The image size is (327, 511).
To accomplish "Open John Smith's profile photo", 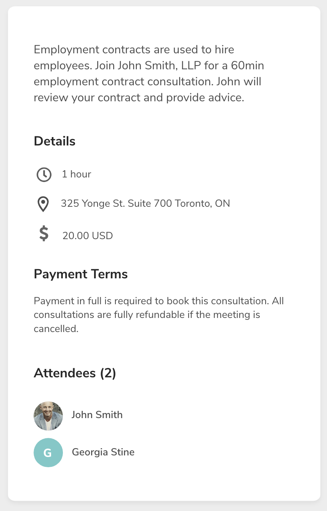I will 48,416.
